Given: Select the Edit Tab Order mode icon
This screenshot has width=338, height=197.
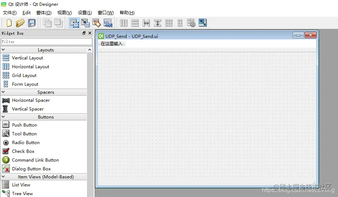Looking at the screenshot, I should coord(108,23).
